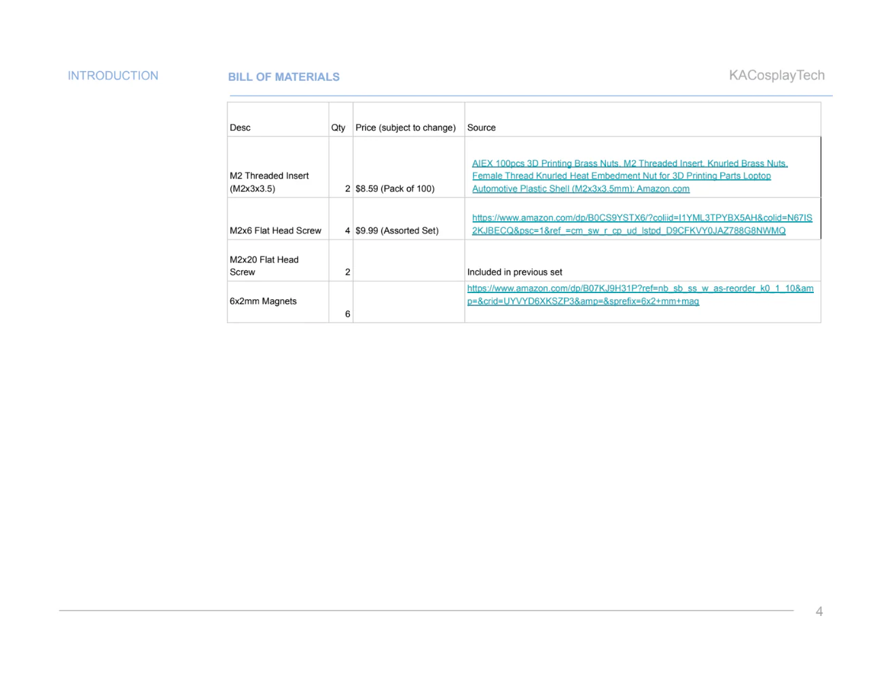Select the Source column header cell
This screenshot has width=894, height=692.
(x=643, y=120)
